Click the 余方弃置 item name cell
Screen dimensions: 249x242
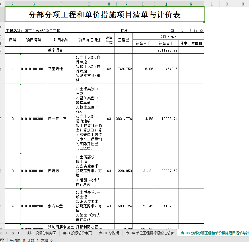(61, 206)
